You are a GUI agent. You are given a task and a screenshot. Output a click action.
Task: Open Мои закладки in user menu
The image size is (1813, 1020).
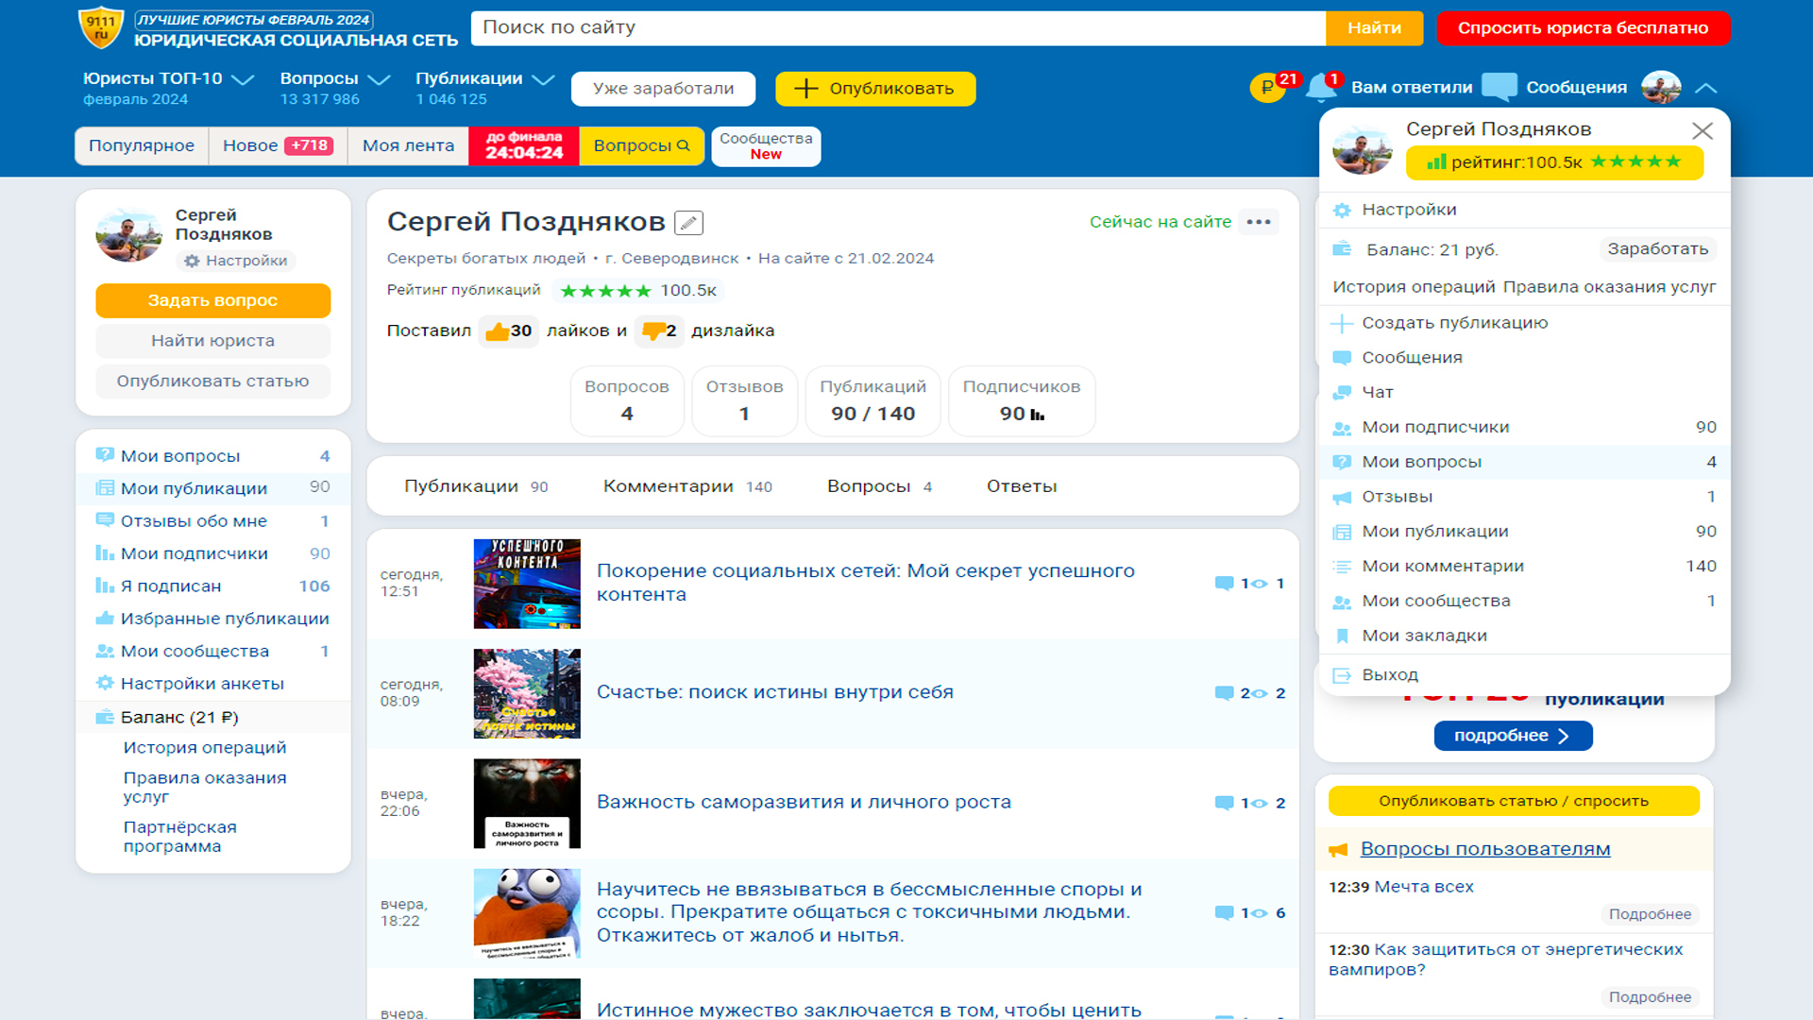pyautogui.click(x=1424, y=636)
